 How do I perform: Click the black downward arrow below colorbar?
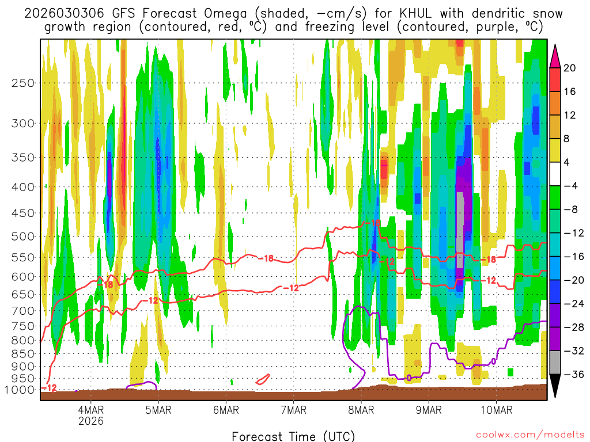[555, 386]
